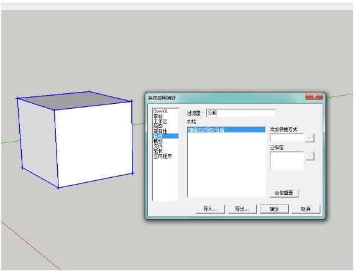Confirm with the 确定 button
355x271 pixels.
pos(274,209)
